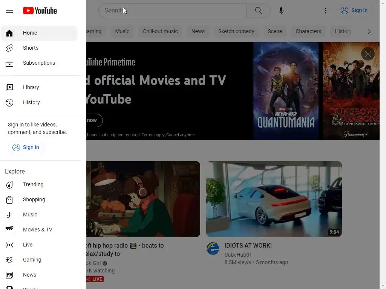The width and height of the screenshot is (386, 289).
Task: Select the Scene category chip
Action: click(x=275, y=32)
